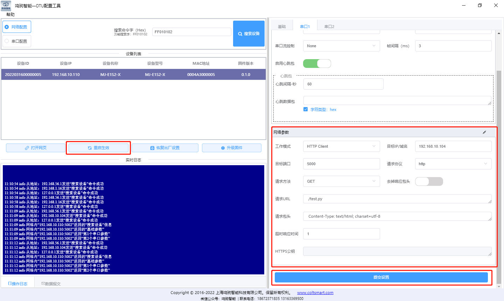Click the refresh icon on 重启生效

click(x=90, y=148)
